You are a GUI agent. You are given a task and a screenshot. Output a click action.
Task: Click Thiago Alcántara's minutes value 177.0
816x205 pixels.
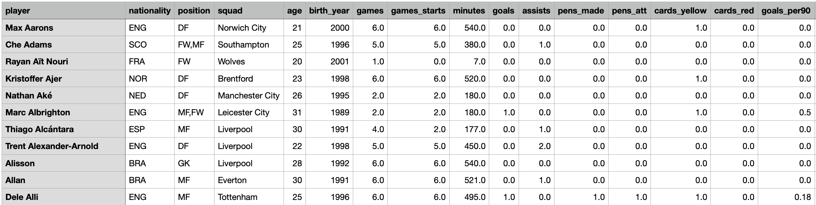(x=469, y=129)
